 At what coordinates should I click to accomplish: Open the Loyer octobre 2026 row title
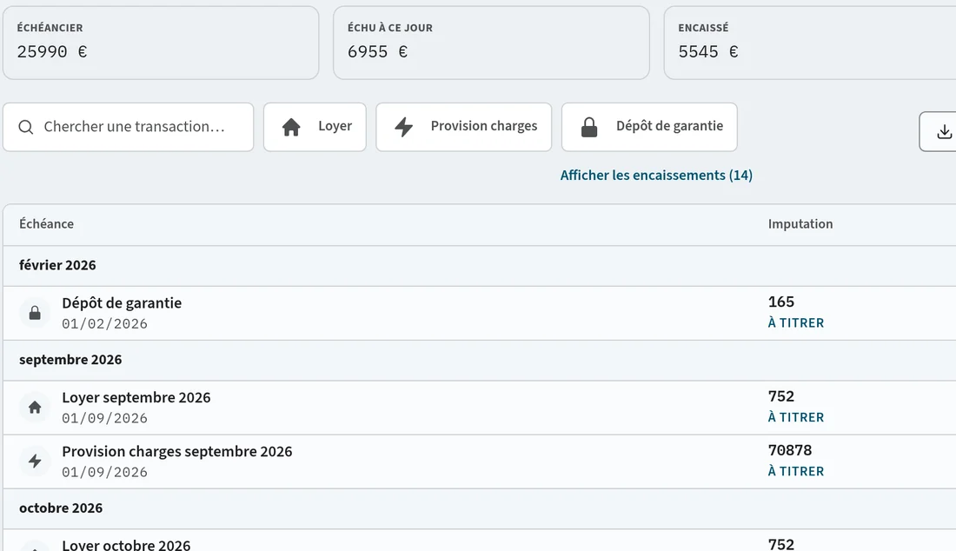[126, 544]
